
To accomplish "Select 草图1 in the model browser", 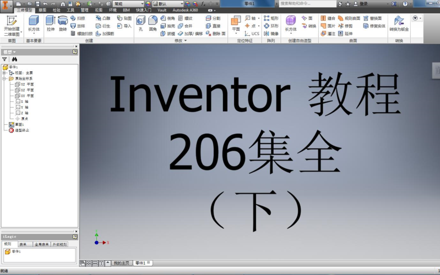I will click(17, 124).
